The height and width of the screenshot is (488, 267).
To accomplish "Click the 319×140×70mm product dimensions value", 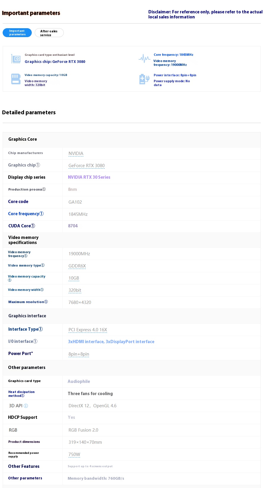I will [85, 442].
